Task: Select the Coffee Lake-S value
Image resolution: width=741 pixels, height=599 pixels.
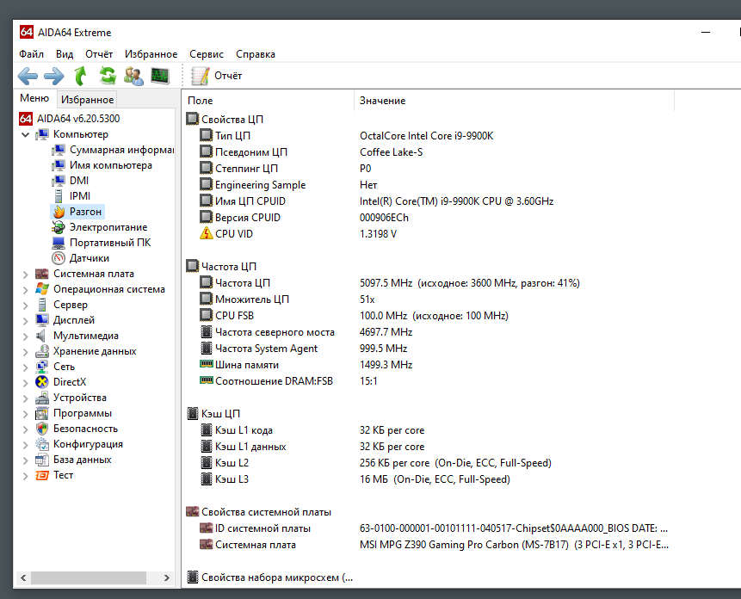Action: click(x=392, y=152)
